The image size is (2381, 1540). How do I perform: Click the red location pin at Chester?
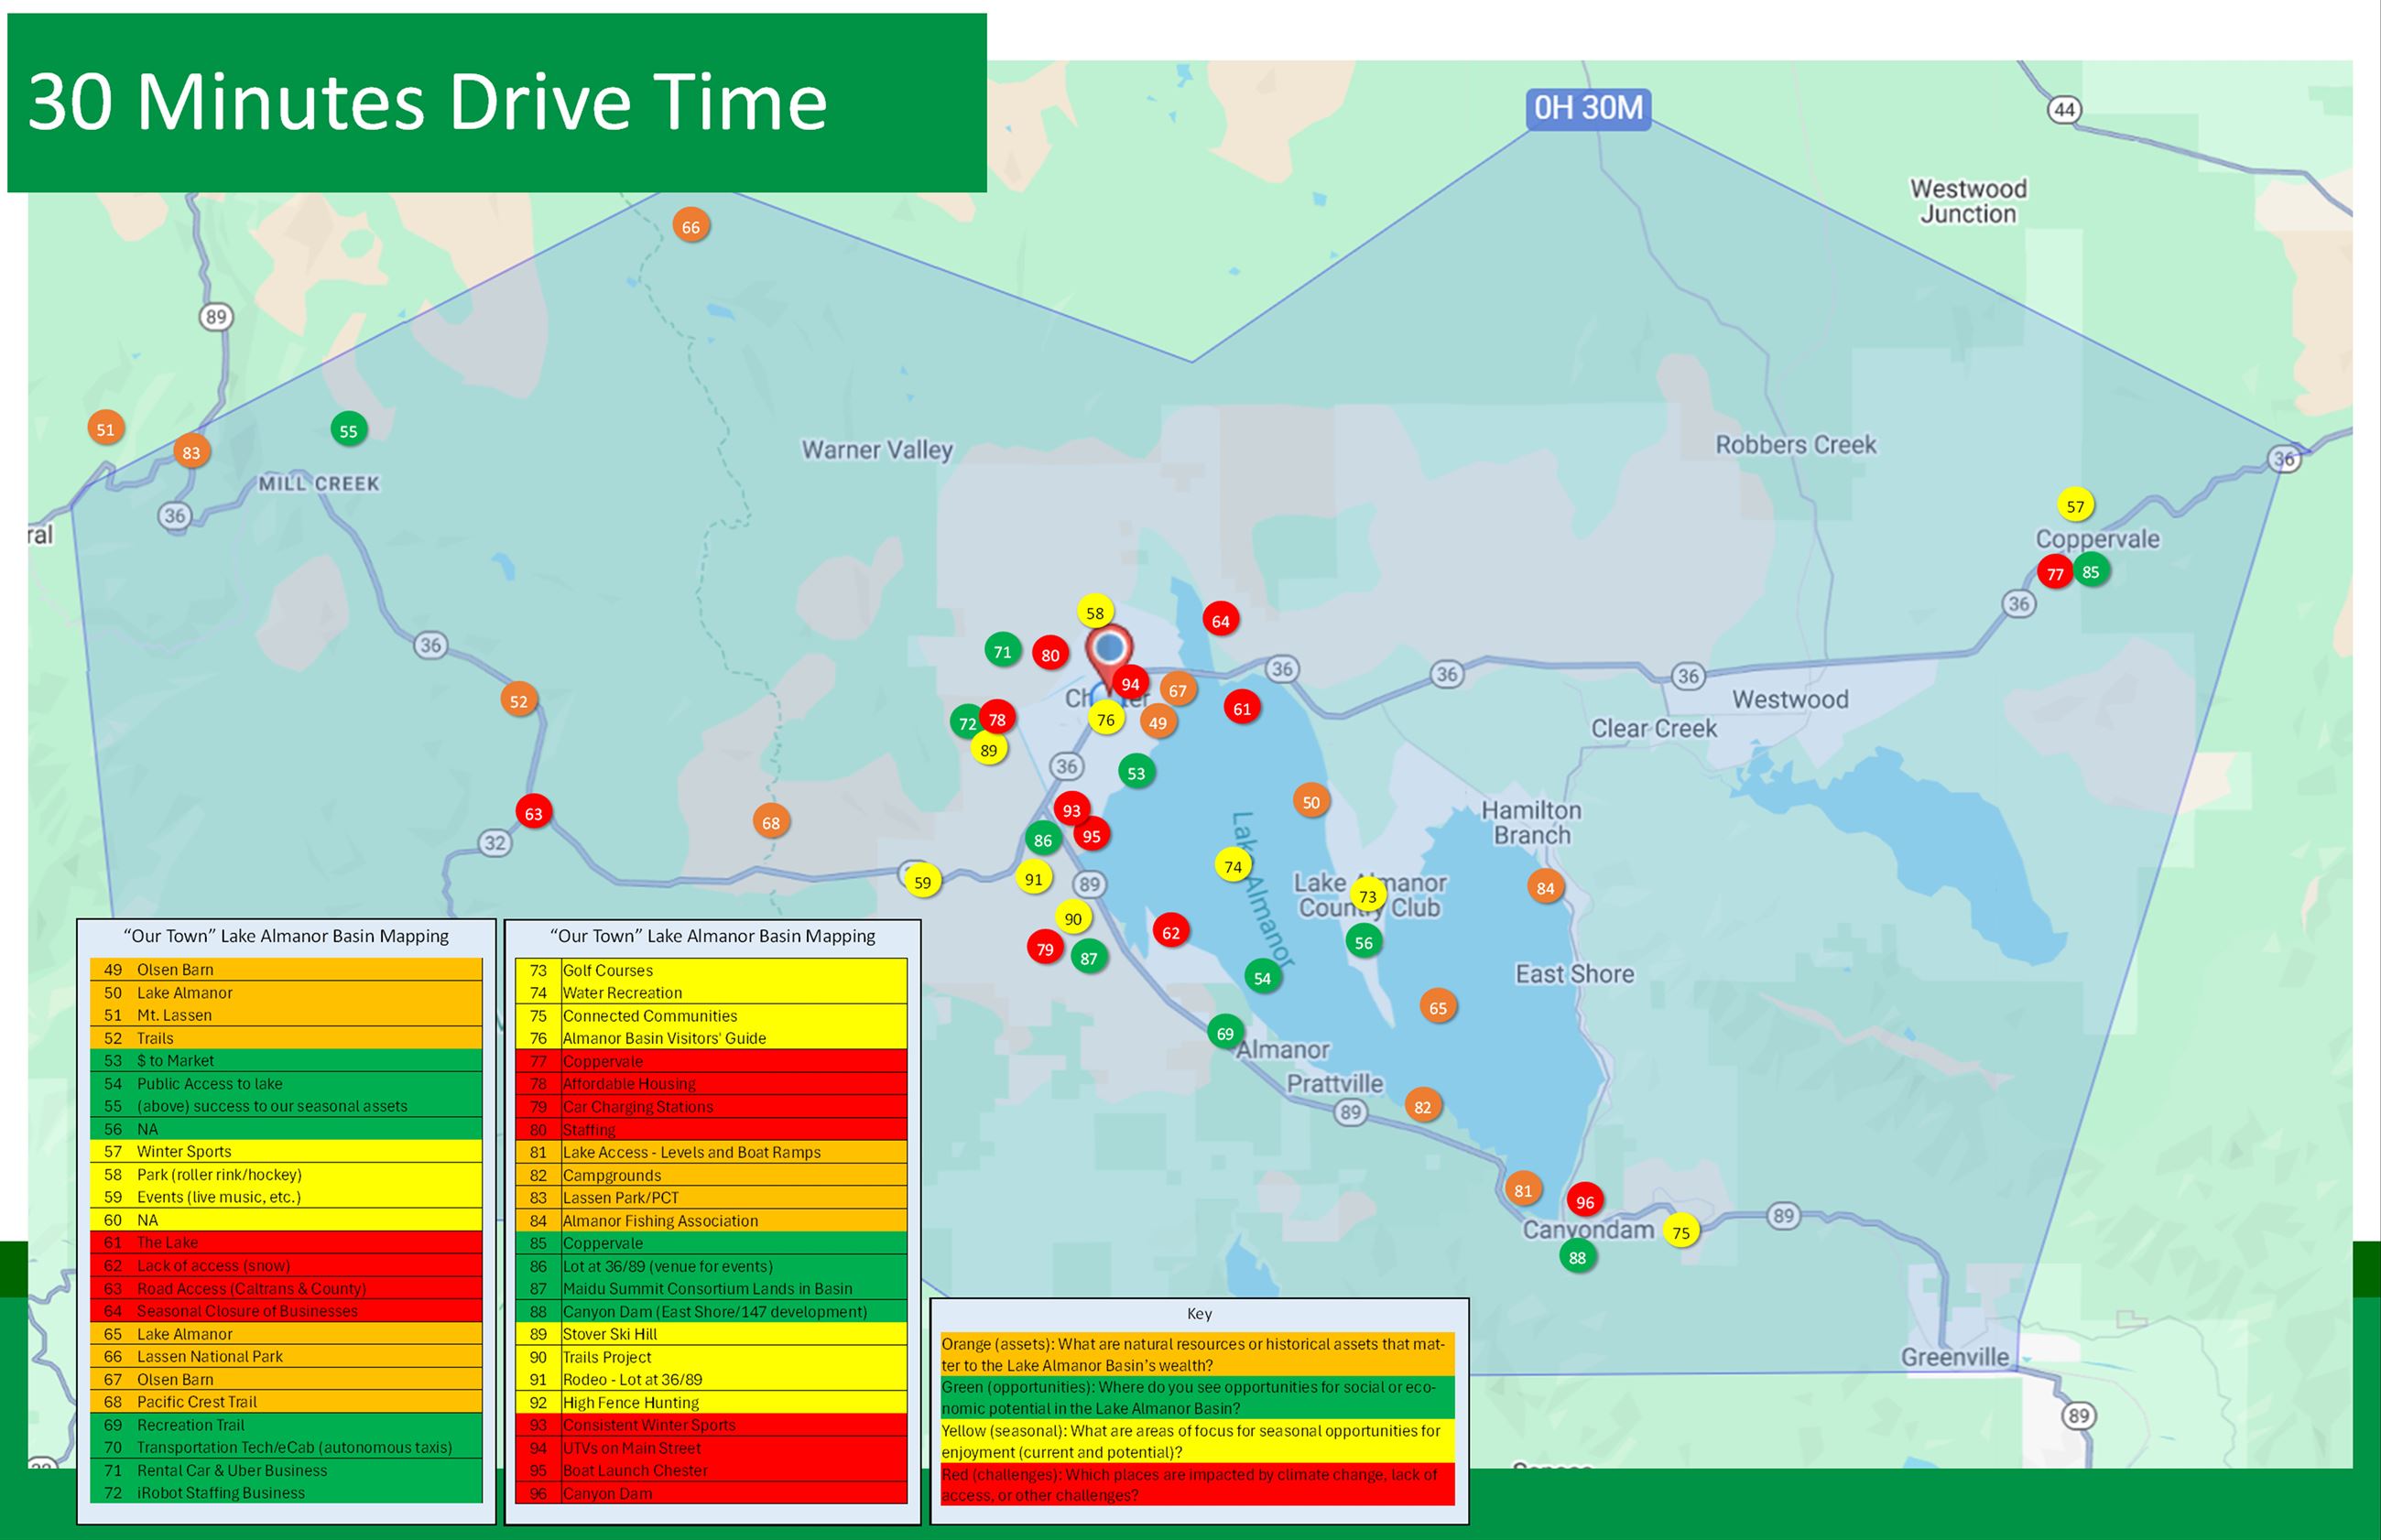click(x=1108, y=650)
